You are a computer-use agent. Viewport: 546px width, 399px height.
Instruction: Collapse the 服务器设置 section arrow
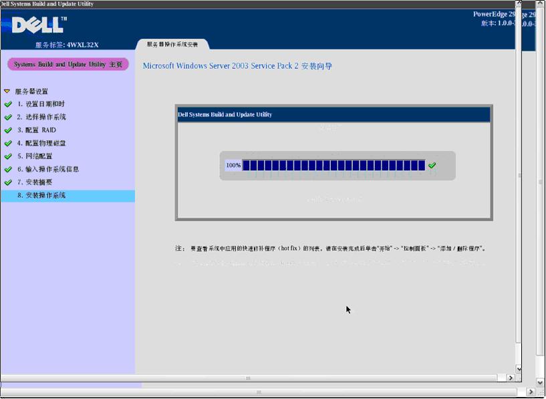[x=7, y=91]
